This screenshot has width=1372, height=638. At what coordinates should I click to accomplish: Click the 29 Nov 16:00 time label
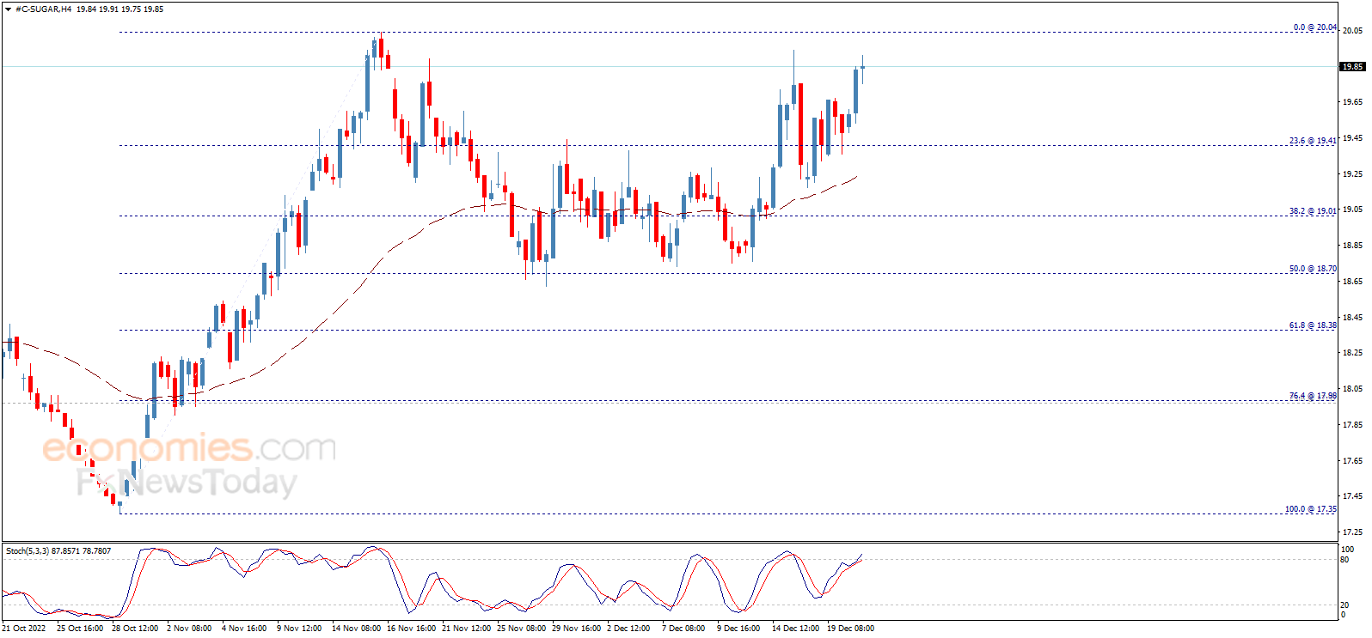[x=576, y=629]
